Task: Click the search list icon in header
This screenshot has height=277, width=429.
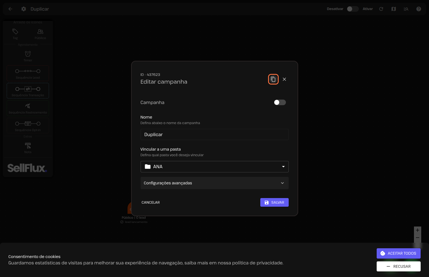Action: coord(406,9)
